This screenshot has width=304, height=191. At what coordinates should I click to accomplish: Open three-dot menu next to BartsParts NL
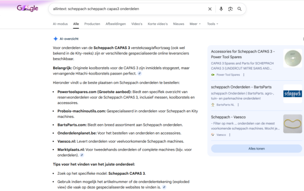click(238, 105)
